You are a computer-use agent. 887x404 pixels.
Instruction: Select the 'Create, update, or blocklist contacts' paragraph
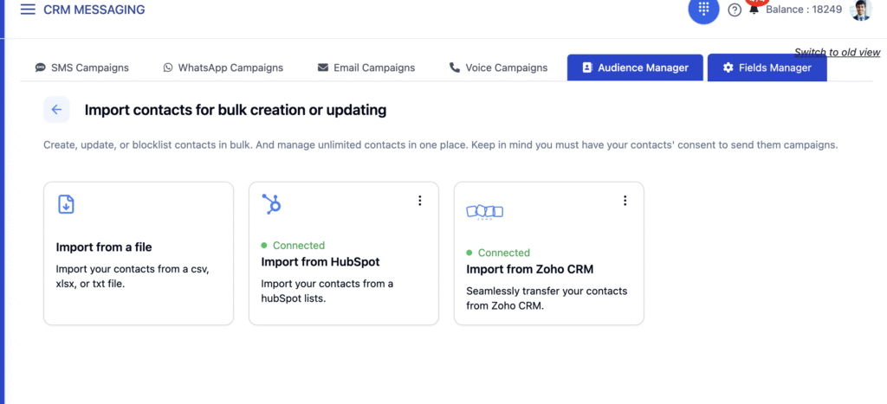point(441,144)
